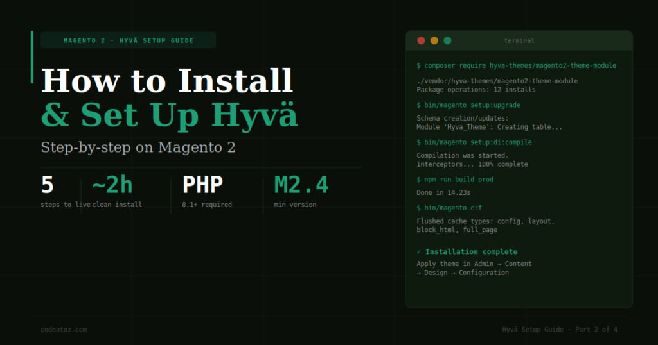
Task: Click the '5' steps statistic number
Action: (48, 185)
